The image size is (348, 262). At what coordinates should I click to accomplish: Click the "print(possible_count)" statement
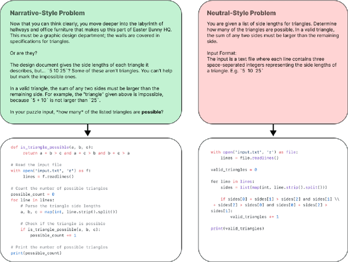36,253
